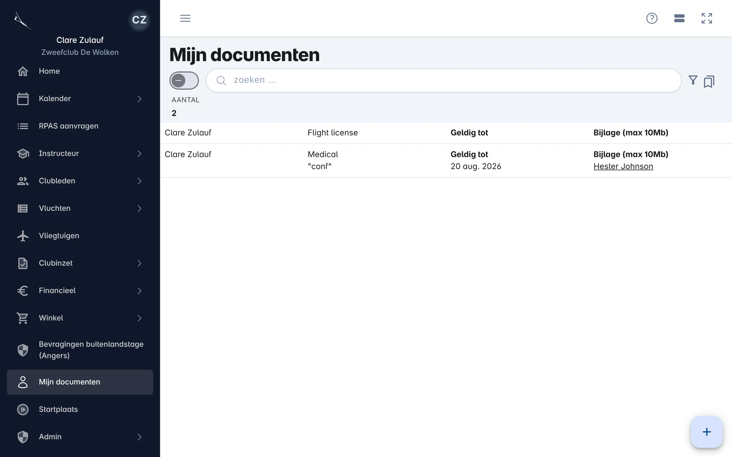Click the 20 aug. 2026 date
The image size is (732, 457).
click(476, 166)
